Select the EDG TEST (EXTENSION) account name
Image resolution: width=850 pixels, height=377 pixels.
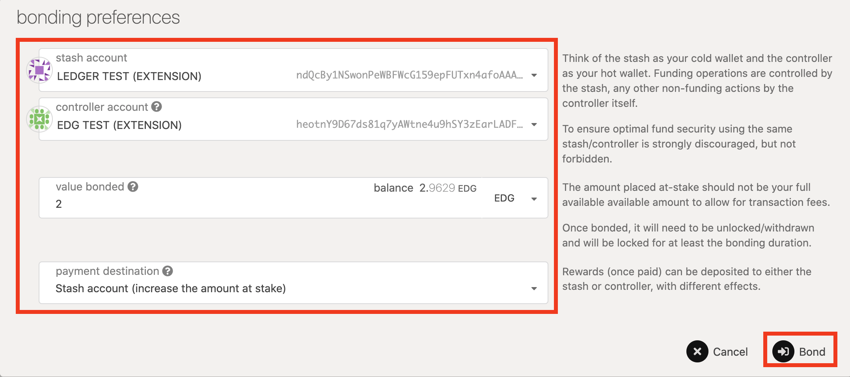[119, 125]
